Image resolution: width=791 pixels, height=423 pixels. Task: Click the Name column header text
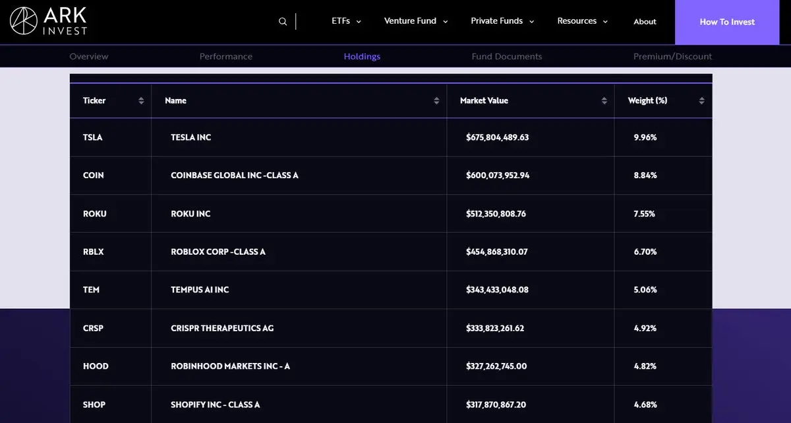[x=175, y=101]
